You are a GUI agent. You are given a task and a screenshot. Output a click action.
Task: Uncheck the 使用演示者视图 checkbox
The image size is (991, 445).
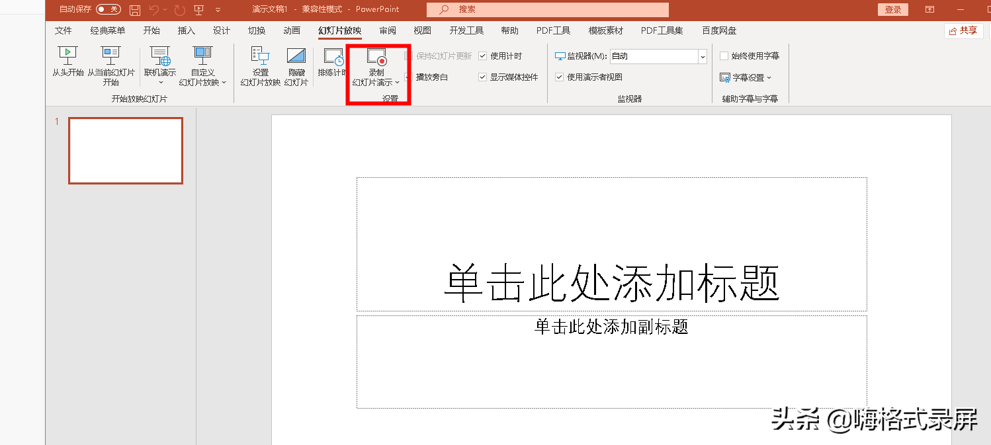coord(560,77)
